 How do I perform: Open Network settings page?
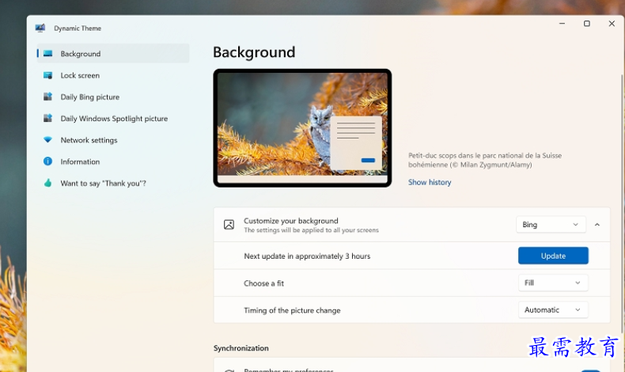[113, 139]
